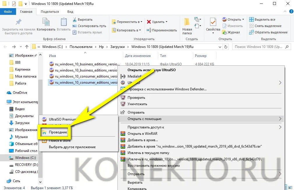The image size is (294, 190).
Task: Open the Copy to (Копировать в) dropdown
Action: [126, 30]
